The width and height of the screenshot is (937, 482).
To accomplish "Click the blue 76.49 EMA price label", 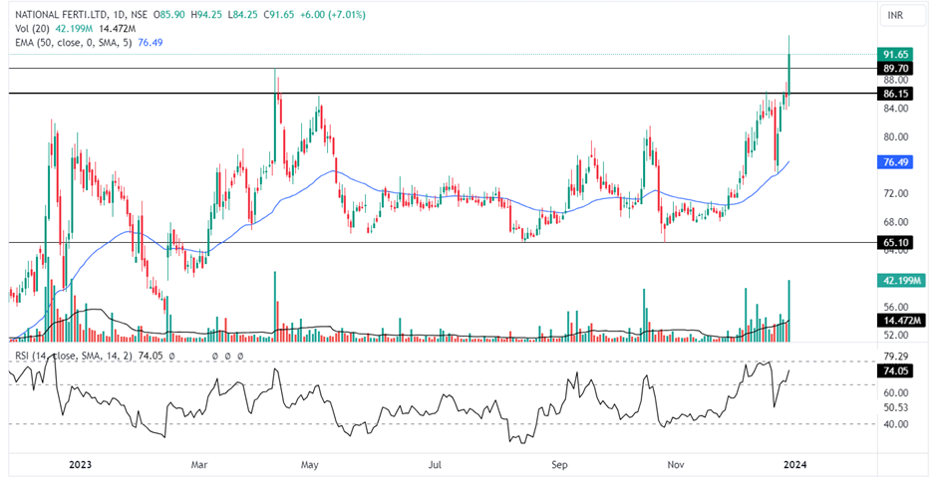I will (895, 161).
